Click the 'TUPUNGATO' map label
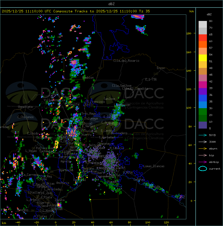223x226 pixels. (x=43, y=187)
